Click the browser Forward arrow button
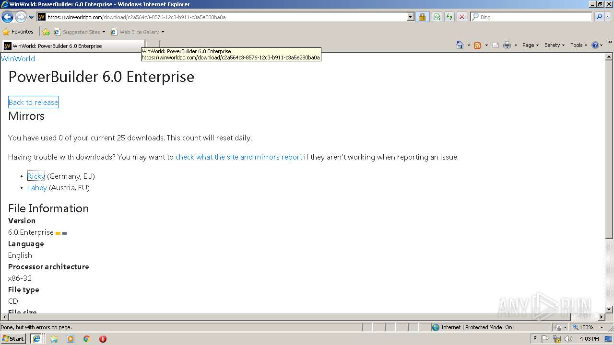614x345 pixels. (21, 17)
